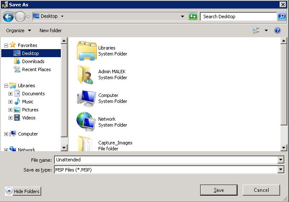Image resolution: width=289 pixels, height=202 pixels.
Task: Select Network in navigation pane
Action: click(x=26, y=149)
